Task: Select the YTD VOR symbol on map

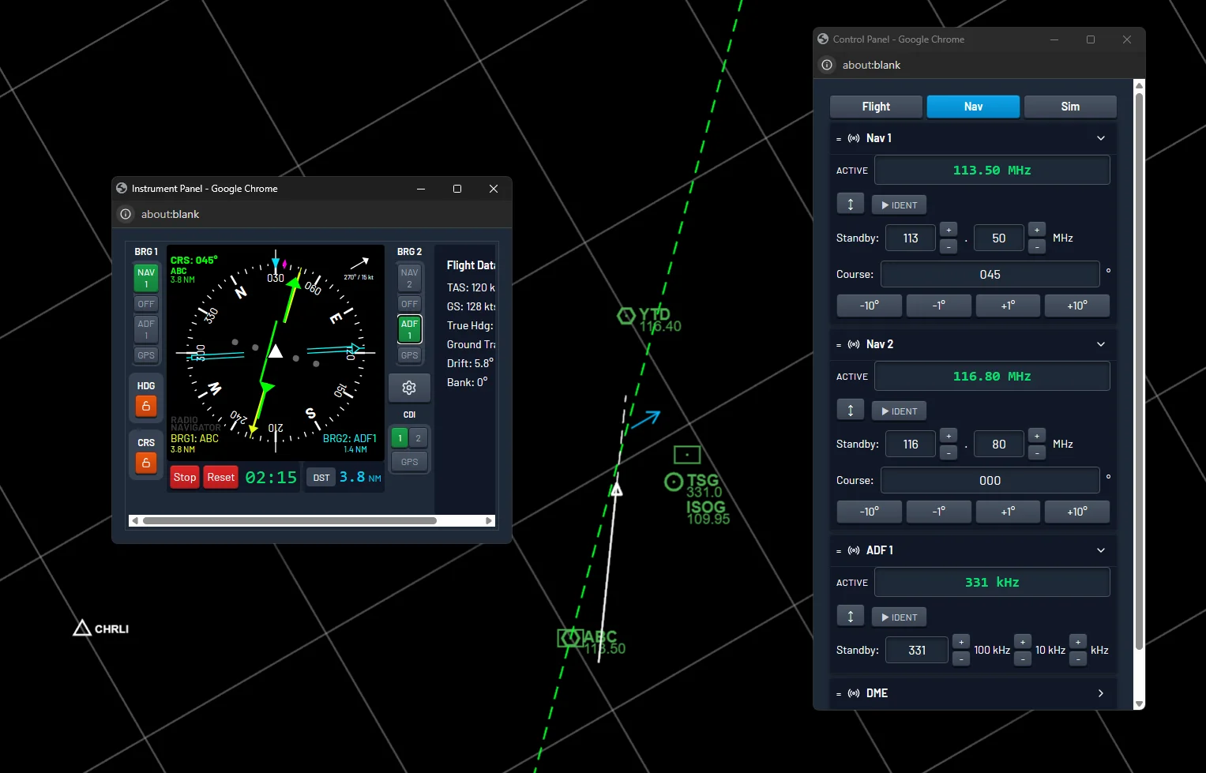Action: [x=626, y=316]
